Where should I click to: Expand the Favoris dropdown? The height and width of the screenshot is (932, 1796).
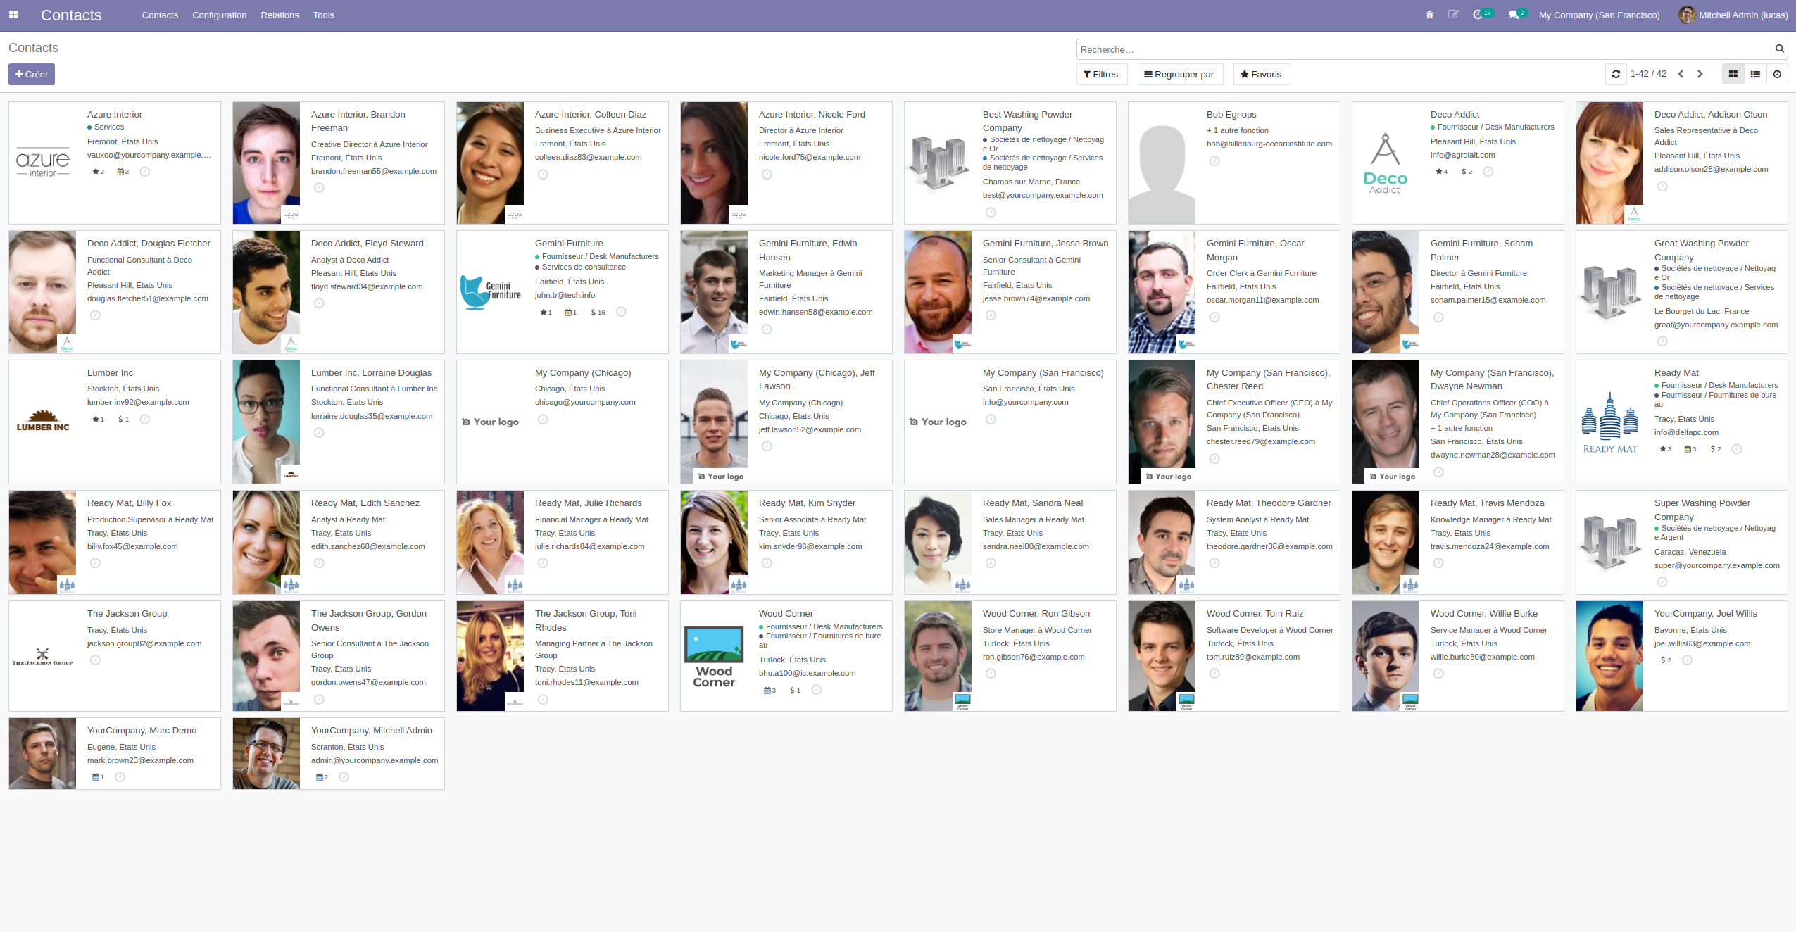click(x=1261, y=74)
